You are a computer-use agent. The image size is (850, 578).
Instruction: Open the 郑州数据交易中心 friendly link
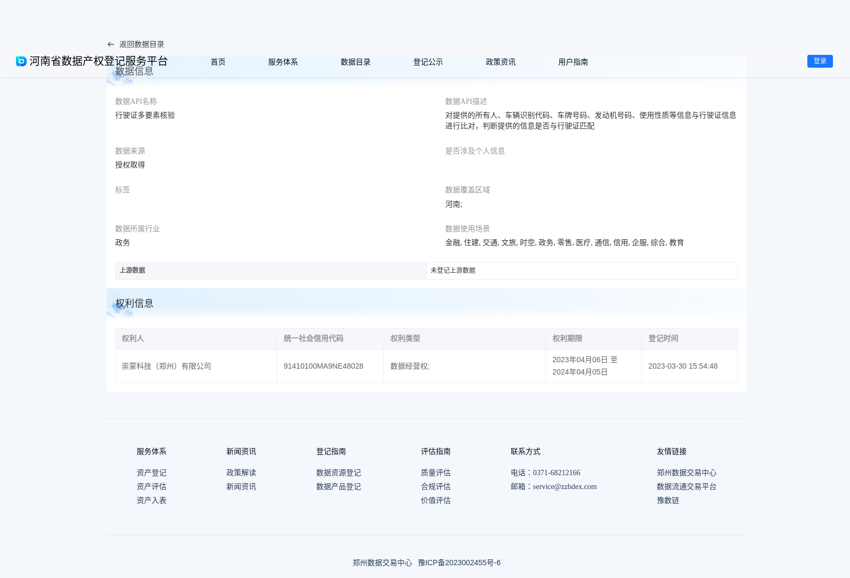[687, 473]
